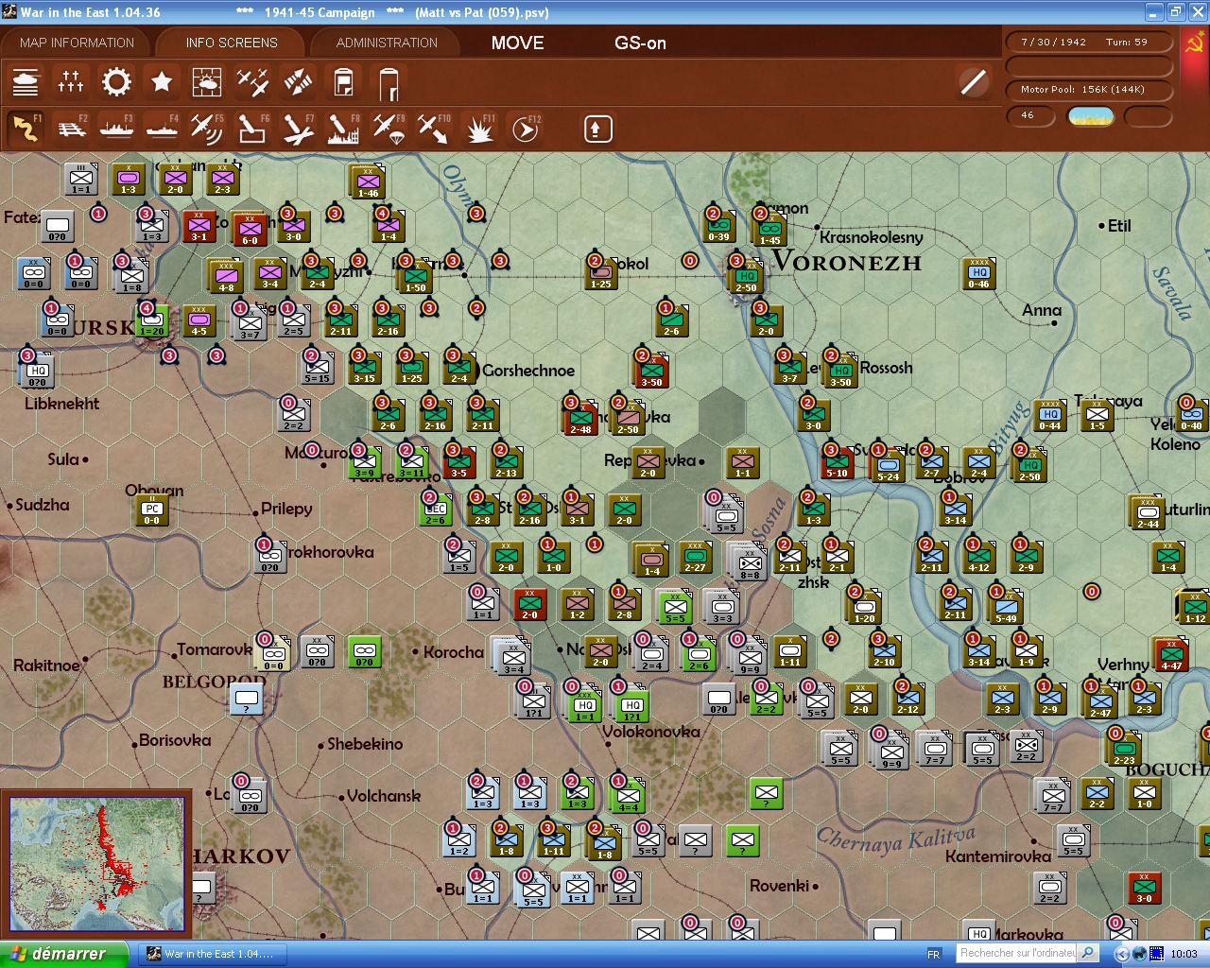Image resolution: width=1210 pixels, height=968 pixels.
Task: Select the PC unit near Oboyan
Action: point(151,509)
